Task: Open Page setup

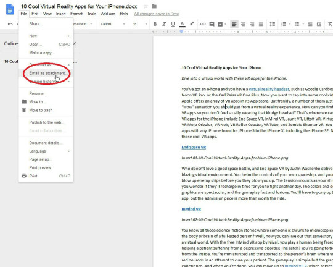Action: coord(46,159)
